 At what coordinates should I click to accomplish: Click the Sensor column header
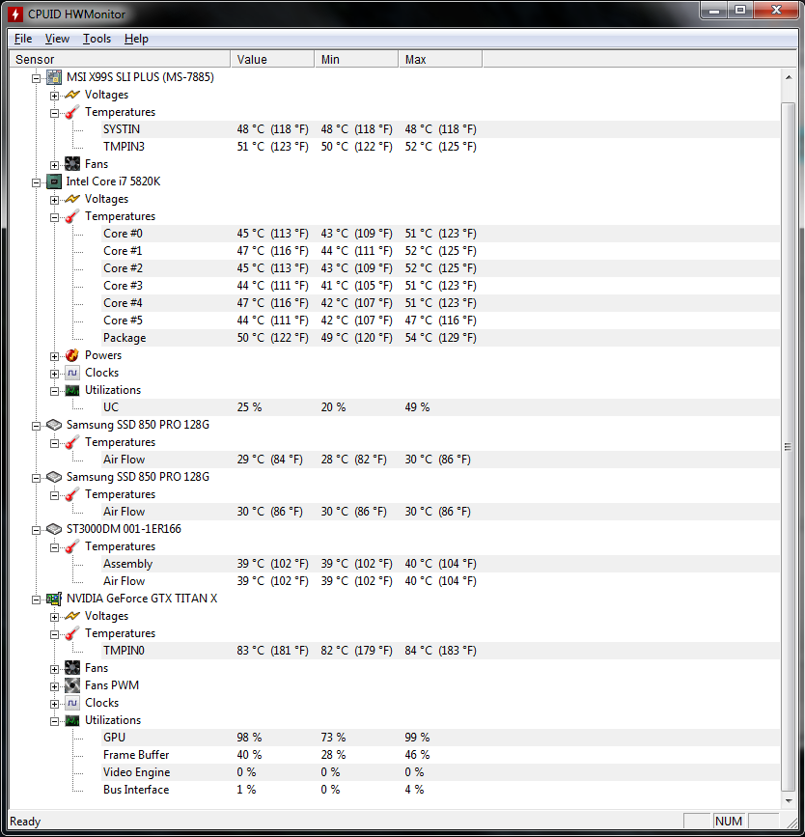(x=120, y=59)
